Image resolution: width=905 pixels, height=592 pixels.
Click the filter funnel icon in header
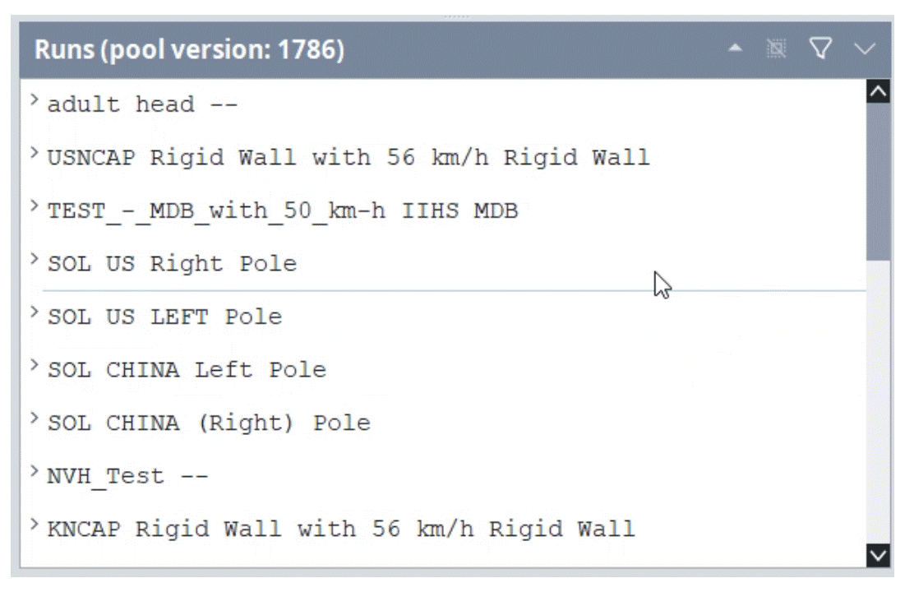click(820, 49)
